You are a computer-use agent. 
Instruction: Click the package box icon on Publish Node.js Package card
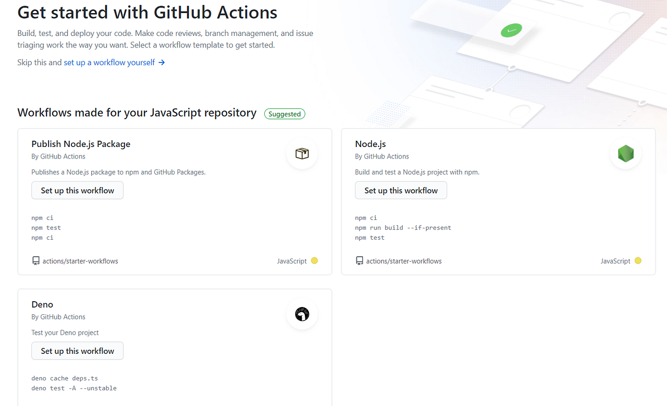(302, 153)
